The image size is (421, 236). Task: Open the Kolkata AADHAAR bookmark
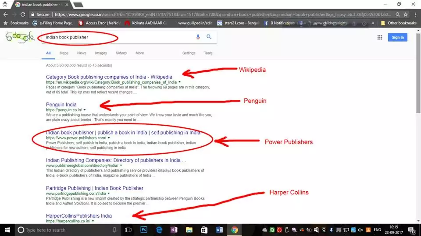(x=146, y=23)
